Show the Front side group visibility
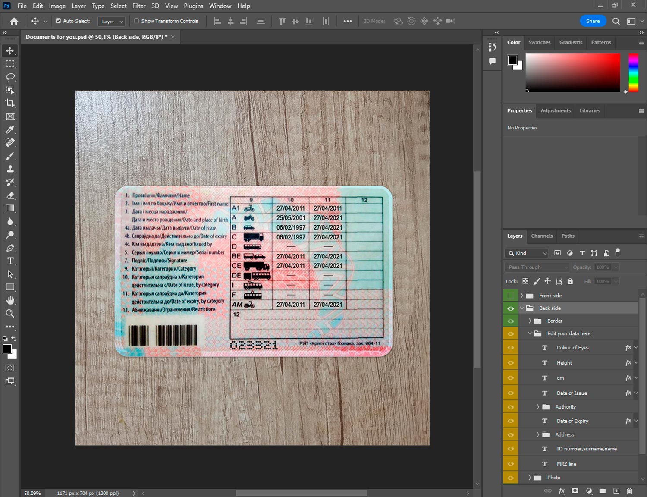This screenshot has height=497, width=647. (x=510, y=296)
